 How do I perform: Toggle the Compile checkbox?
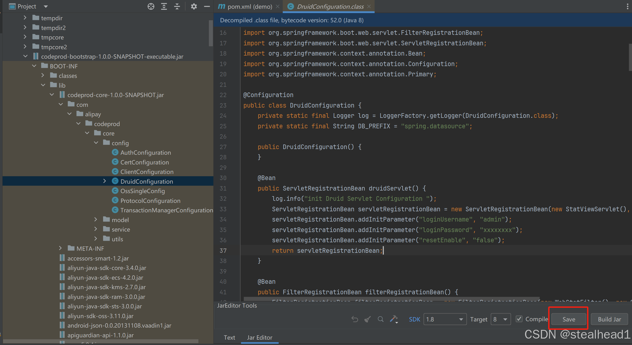[519, 319]
